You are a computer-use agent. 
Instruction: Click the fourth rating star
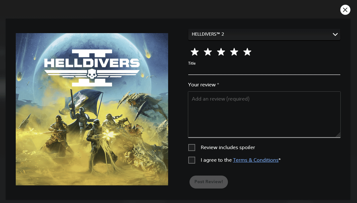click(234, 52)
